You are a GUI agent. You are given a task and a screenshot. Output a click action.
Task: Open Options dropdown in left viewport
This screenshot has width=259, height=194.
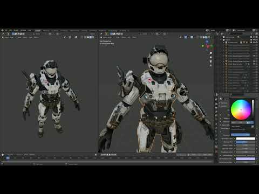coord(92,34)
